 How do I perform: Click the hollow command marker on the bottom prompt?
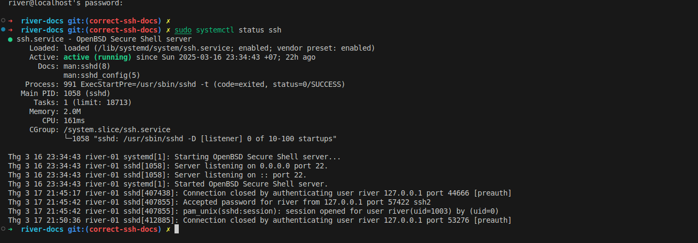(3, 229)
